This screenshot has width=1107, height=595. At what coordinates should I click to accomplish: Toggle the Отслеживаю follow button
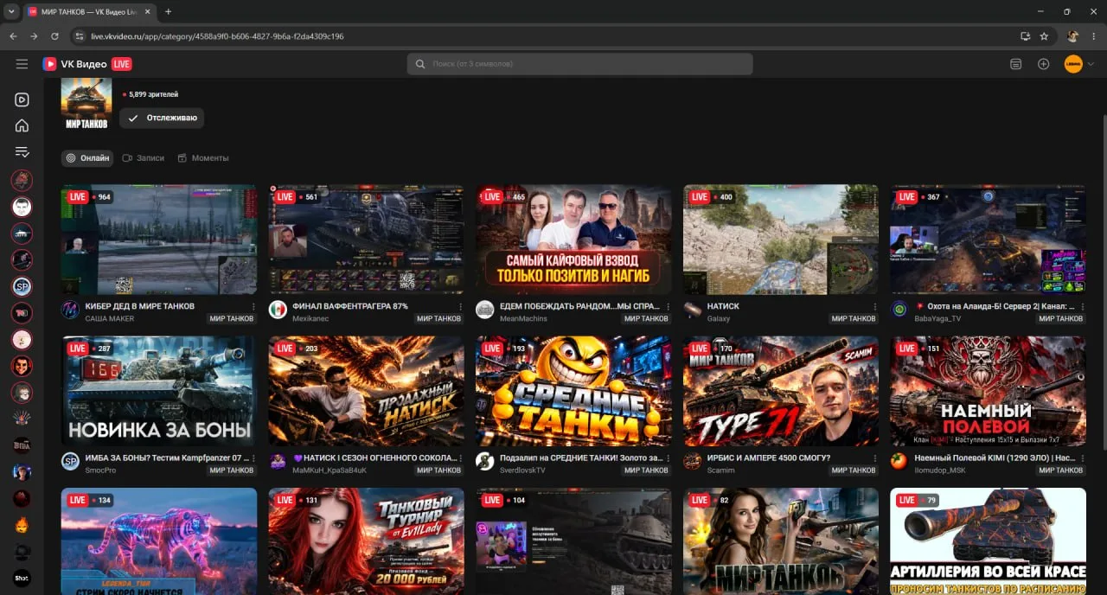pyautogui.click(x=162, y=118)
